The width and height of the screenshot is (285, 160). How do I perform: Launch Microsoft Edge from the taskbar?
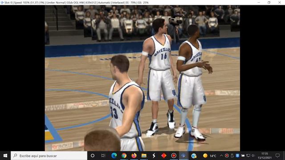click(114, 156)
